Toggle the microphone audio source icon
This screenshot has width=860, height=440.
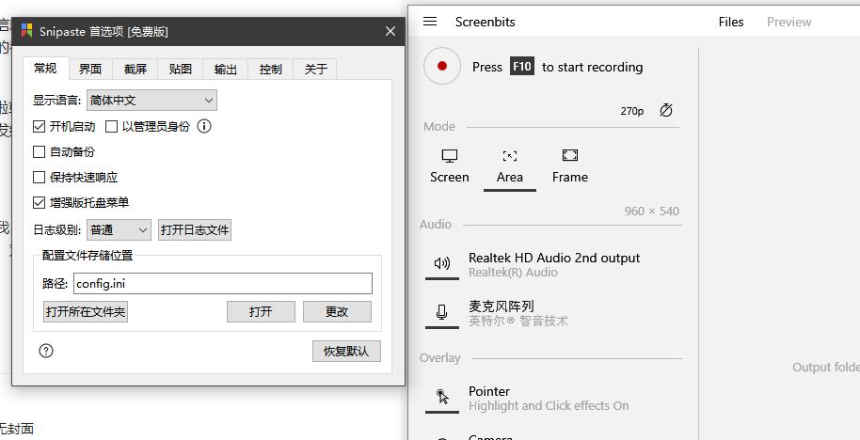tap(442, 313)
